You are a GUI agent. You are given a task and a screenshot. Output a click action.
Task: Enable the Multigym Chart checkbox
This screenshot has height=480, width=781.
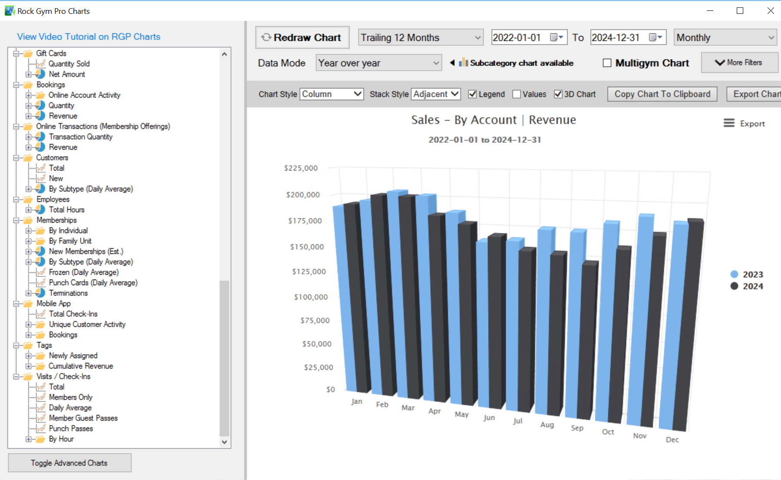point(607,63)
